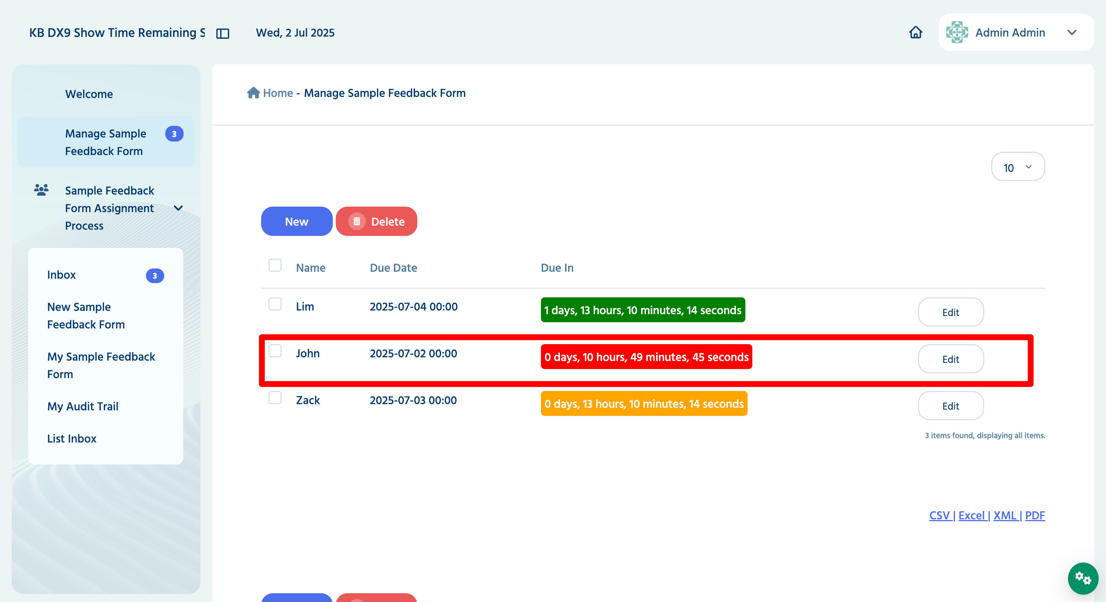This screenshot has height=602, width=1106.
Task: Check the John row checkbox
Action: click(275, 351)
